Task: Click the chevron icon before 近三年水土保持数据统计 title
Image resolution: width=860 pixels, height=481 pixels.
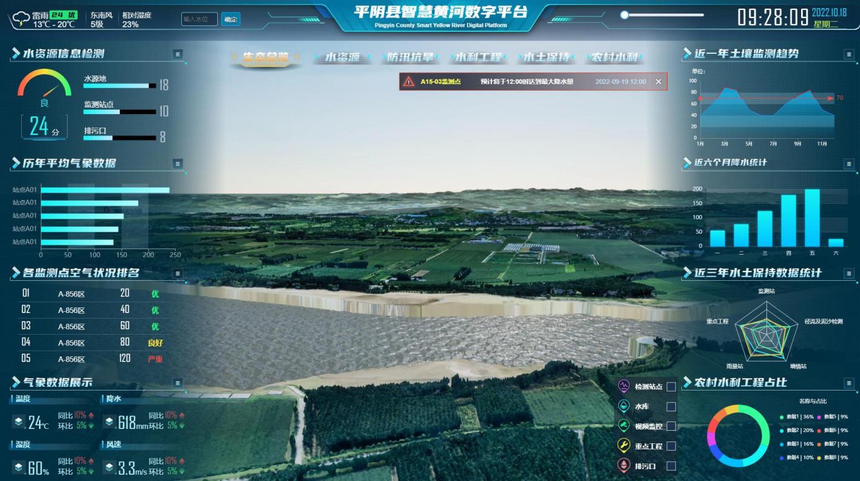Action: (687, 273)
